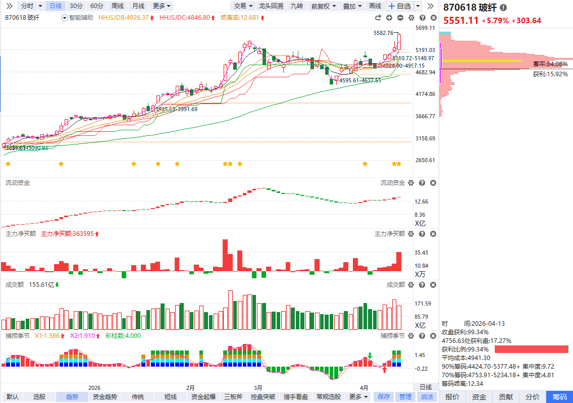Click the zoom-out minus icon on main chart
The height and width of the screenshot is (403, 573).
400,18
